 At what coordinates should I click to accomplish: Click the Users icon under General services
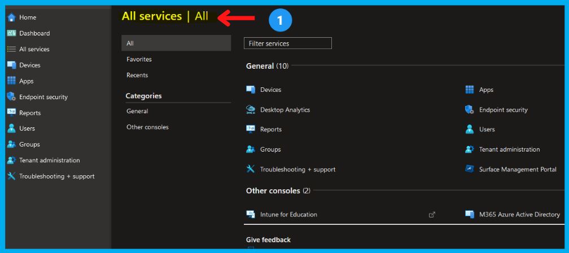pos(470,130)
